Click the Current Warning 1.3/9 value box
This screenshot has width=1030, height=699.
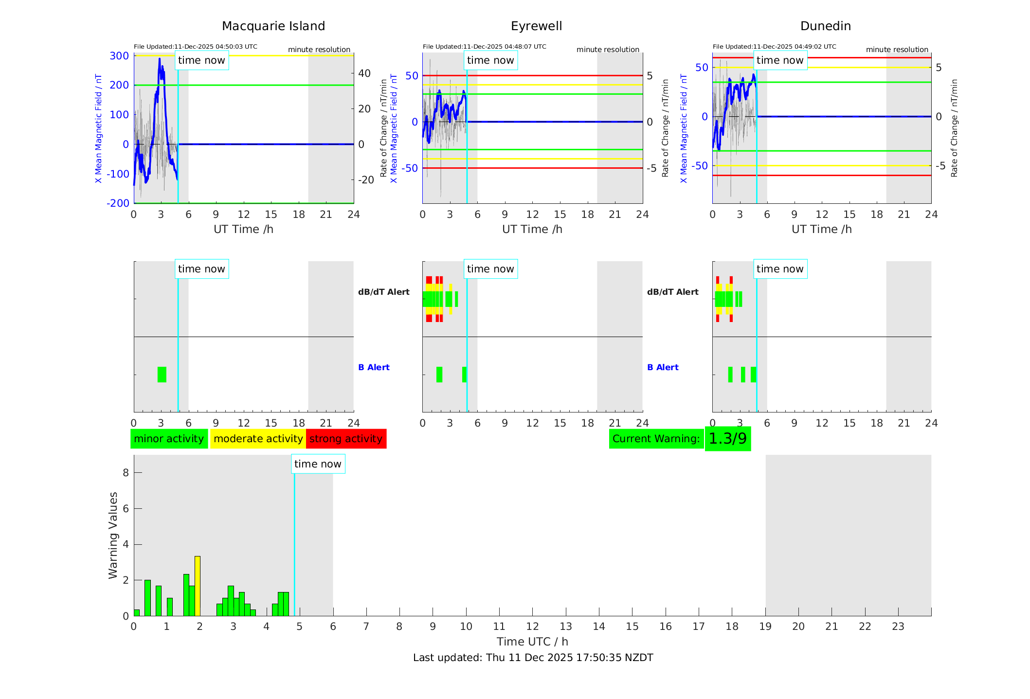[727, 439]
